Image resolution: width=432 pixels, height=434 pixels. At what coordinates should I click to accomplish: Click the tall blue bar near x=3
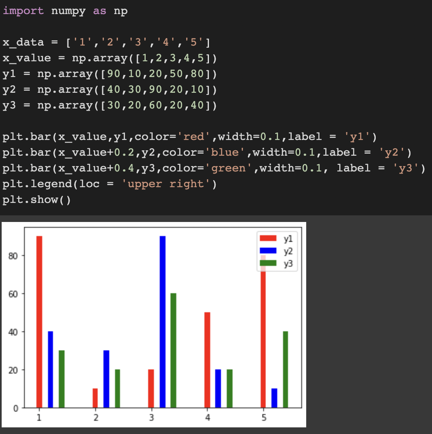point(163,322)
